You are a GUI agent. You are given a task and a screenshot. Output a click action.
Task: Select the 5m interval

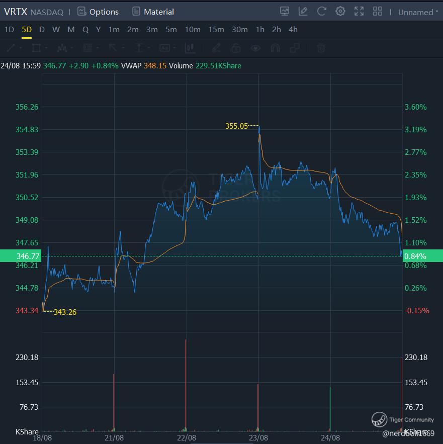171,30
